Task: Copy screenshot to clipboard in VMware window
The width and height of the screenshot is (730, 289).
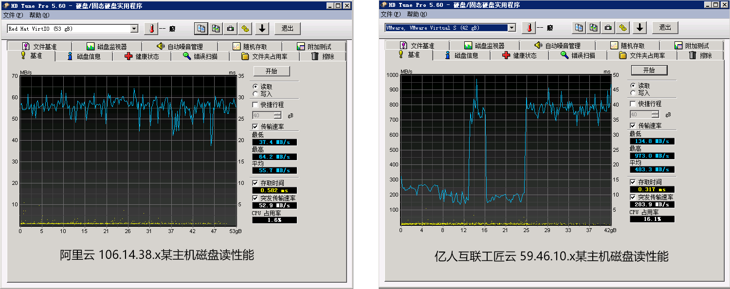Action: [x=593, y=27]
